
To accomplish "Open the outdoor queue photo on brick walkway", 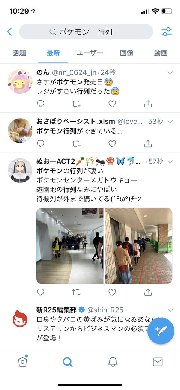I will (139, 246).
